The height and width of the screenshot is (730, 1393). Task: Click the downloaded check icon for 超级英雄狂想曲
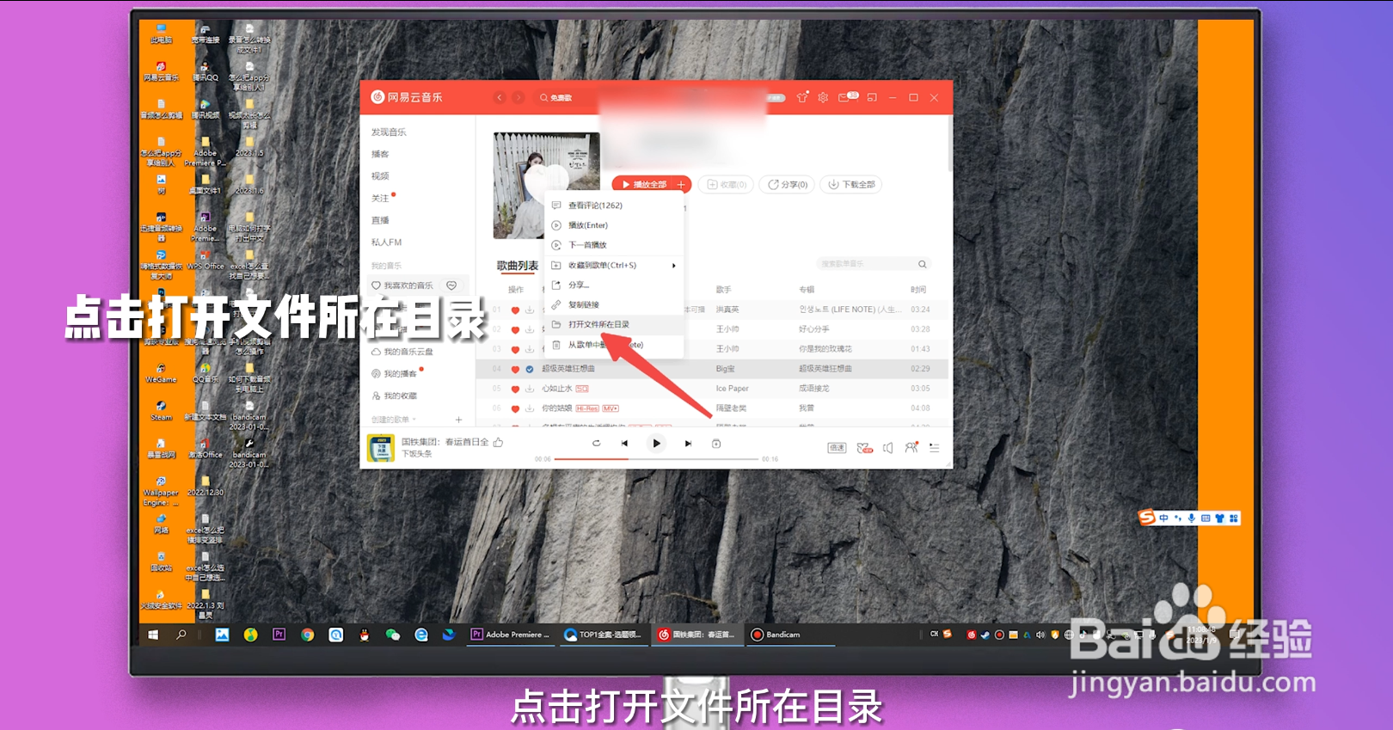tap(530, 369)
